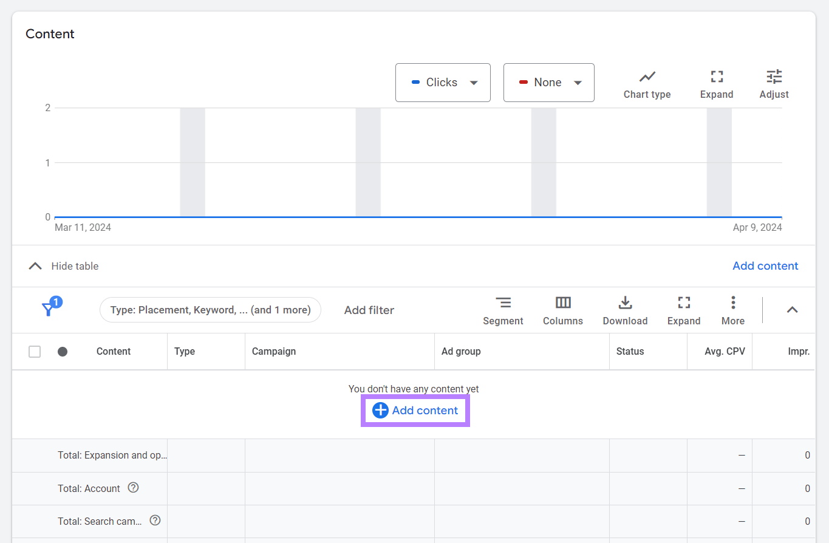Click the Add content link at top right
Image resolution: width=829 pixels, height=543 pixels.
(765, 266)
